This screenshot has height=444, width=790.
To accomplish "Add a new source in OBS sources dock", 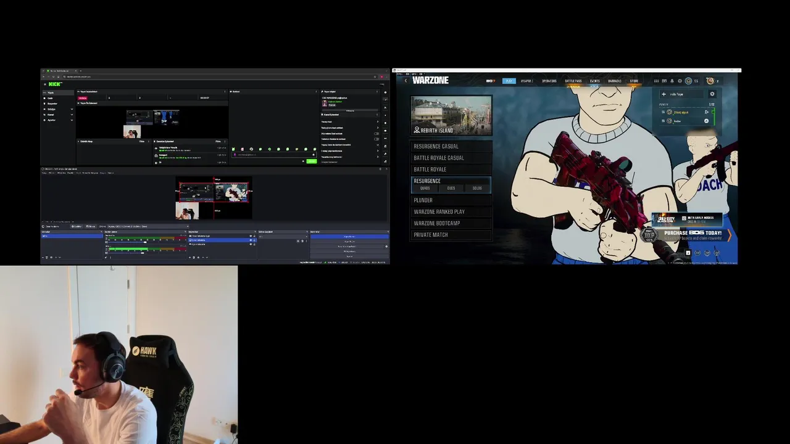I will 189,258.
